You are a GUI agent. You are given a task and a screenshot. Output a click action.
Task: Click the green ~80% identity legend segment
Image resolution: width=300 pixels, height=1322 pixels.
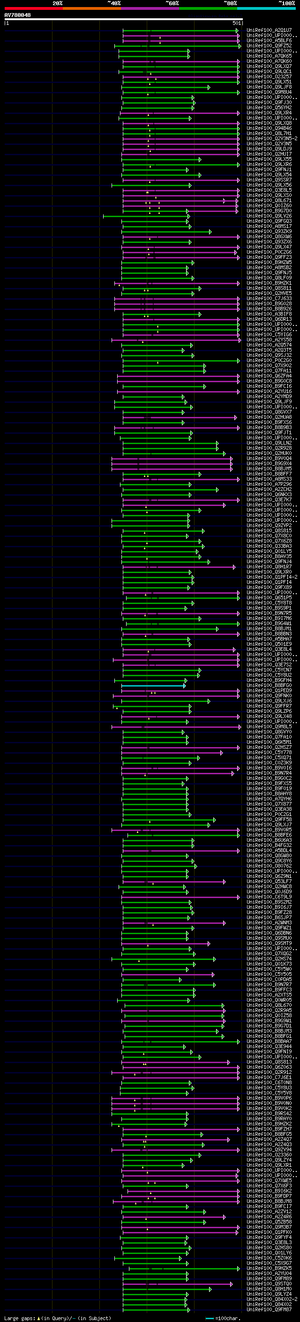[208, 8]
